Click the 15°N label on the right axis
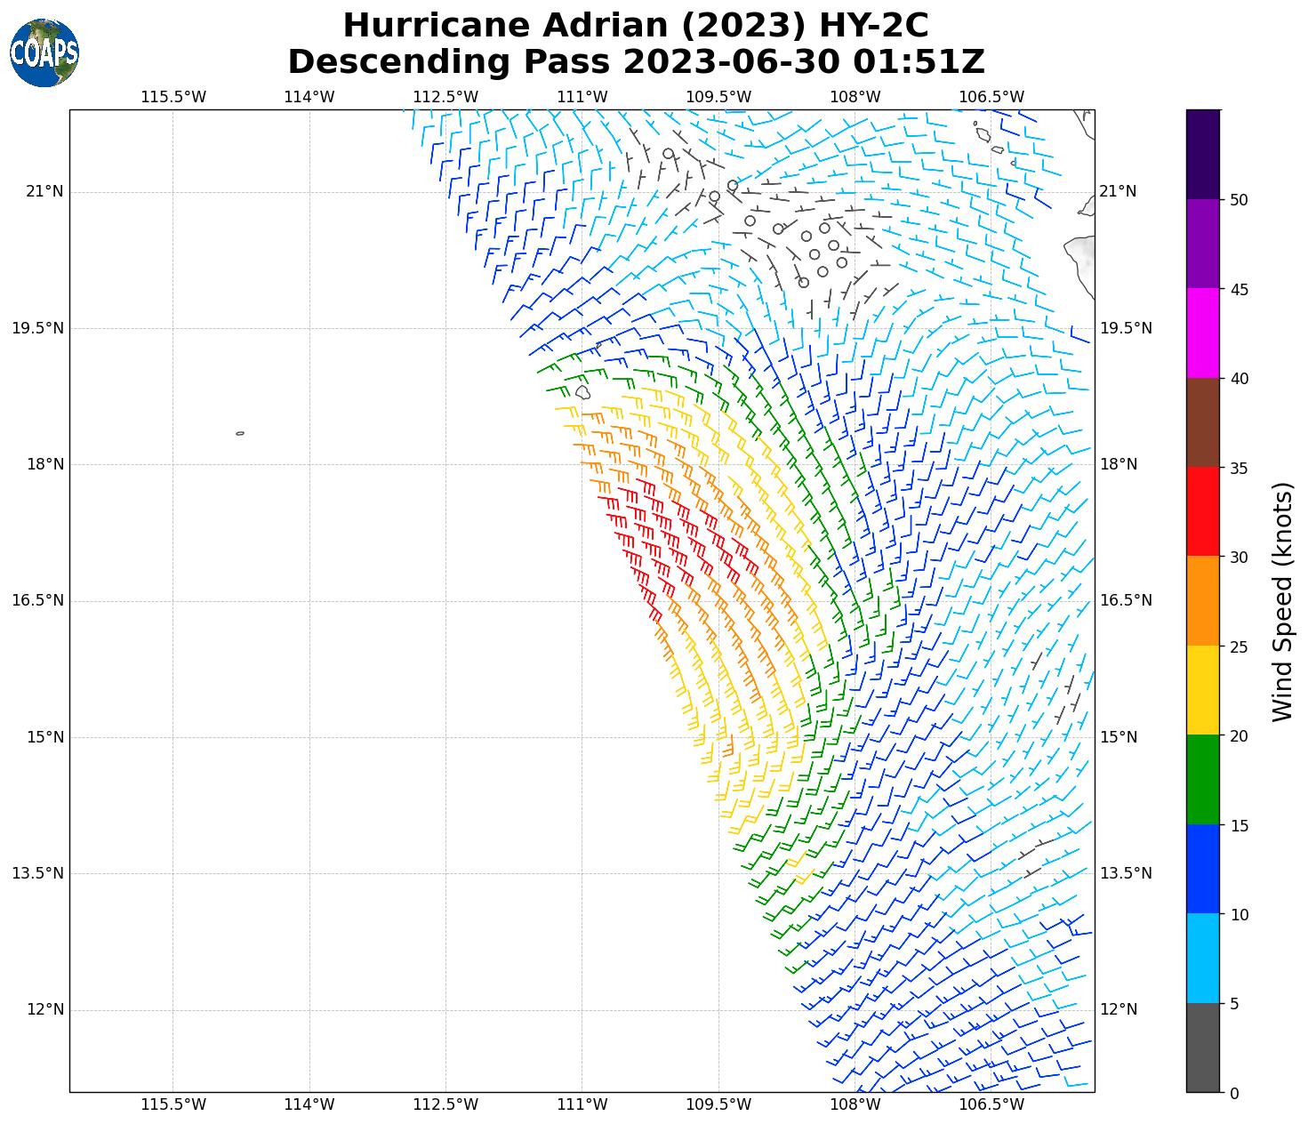The image size is (1308, 1124). (1119, 737)
